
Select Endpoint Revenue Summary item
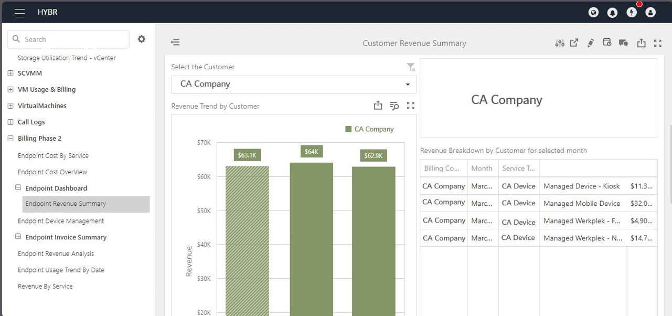coord(86,204)
